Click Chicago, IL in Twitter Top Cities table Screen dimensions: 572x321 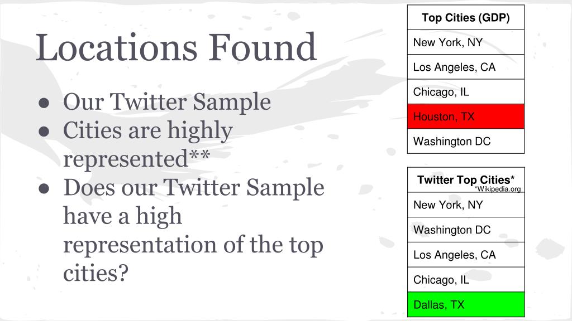coord(466,280)
